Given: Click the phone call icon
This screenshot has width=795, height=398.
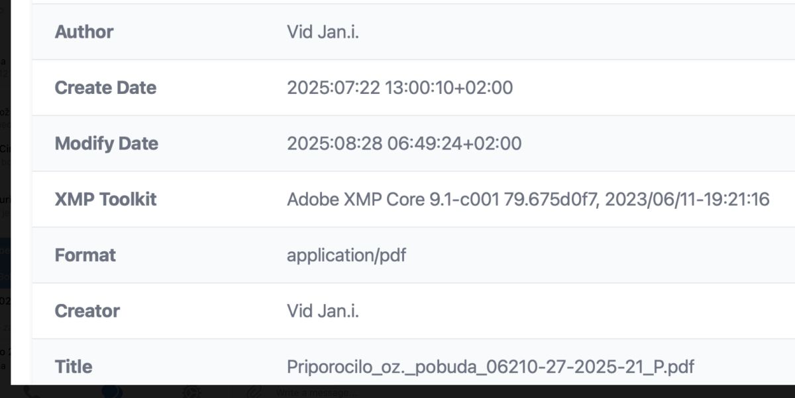Looking at the screenshot, I should [x=32, y=391].
